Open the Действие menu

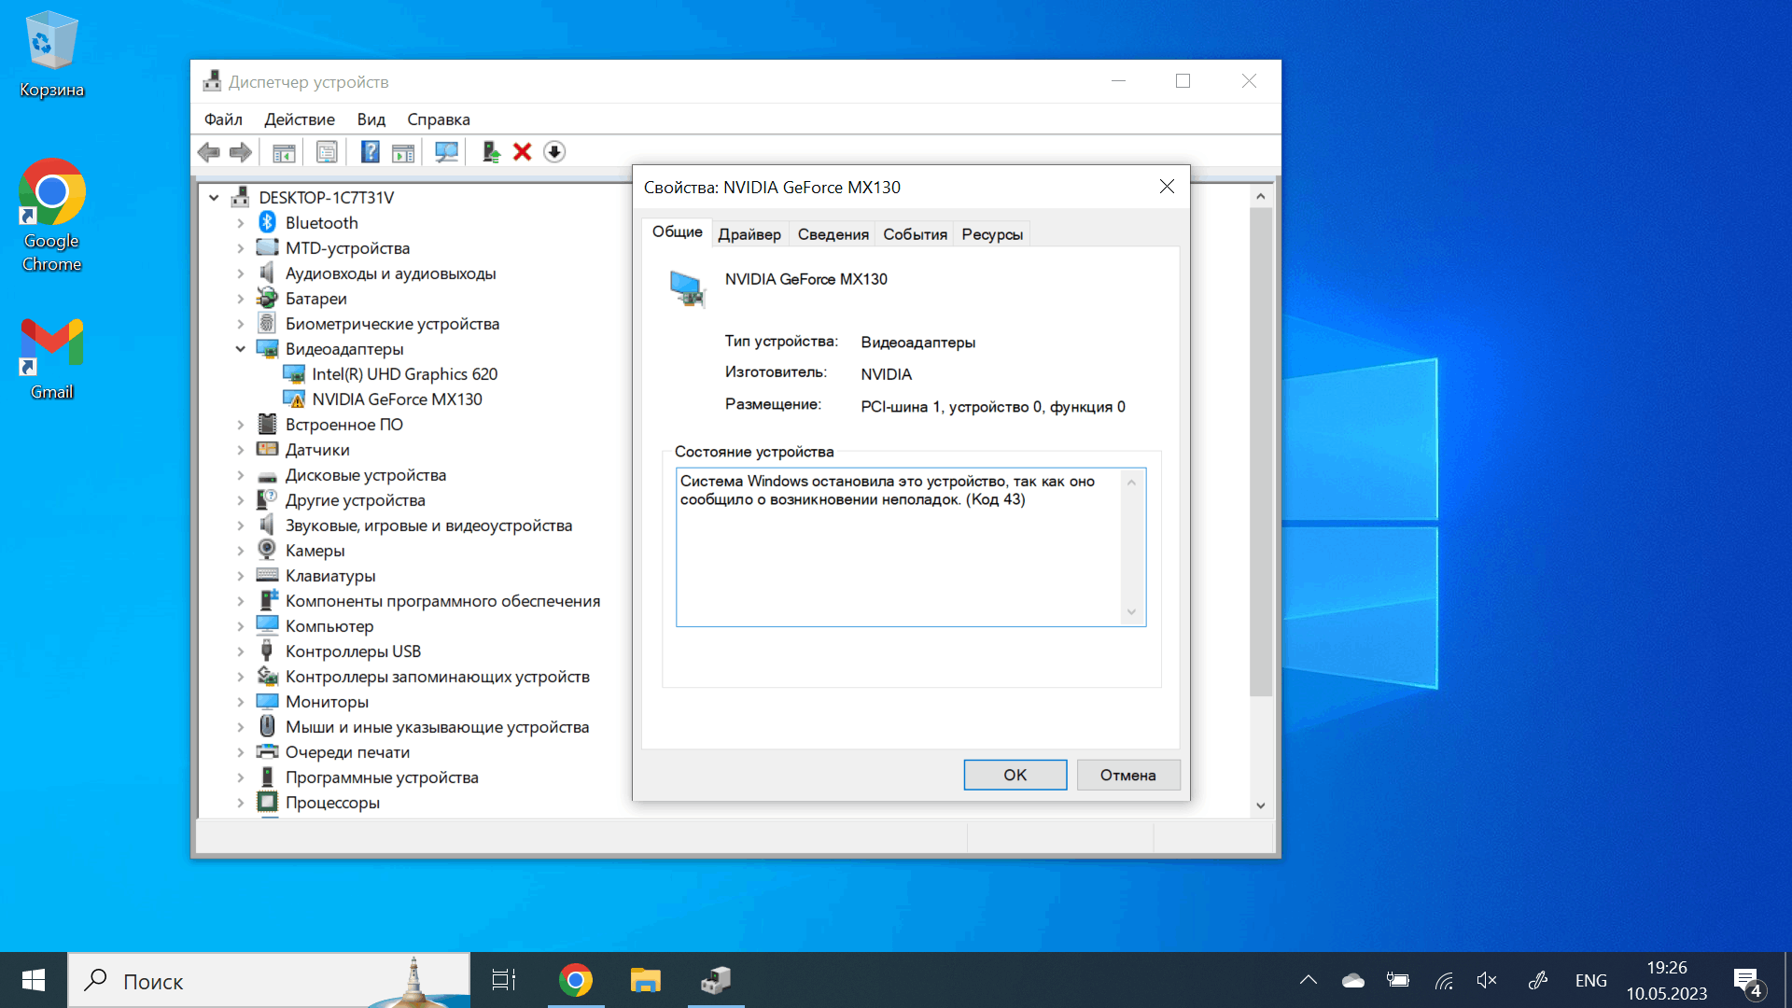click(300, 119)
